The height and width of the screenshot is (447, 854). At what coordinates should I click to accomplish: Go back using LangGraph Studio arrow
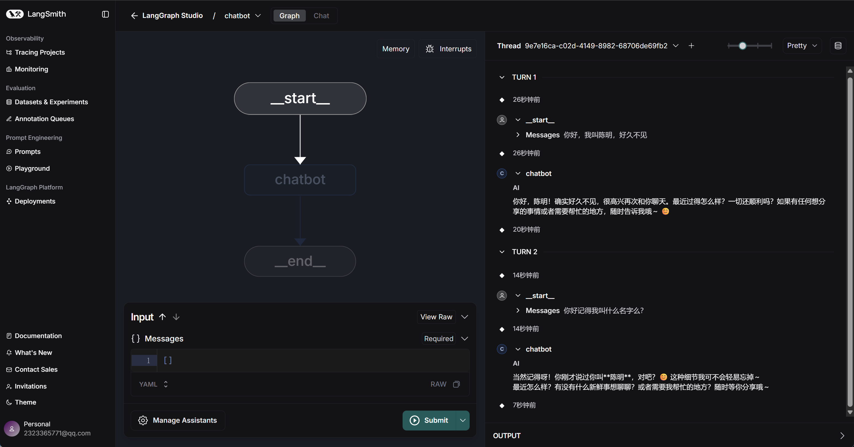pos(134,16)
